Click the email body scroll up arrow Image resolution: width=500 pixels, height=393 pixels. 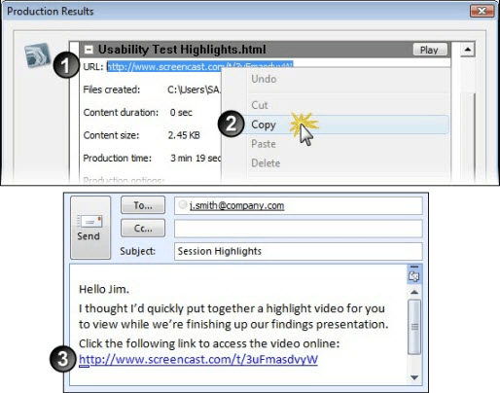[x=414, y=292]
